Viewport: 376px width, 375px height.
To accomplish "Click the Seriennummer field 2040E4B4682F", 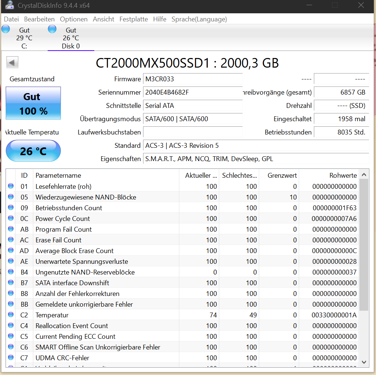I will pyautogui.click(x=193, y=92).
